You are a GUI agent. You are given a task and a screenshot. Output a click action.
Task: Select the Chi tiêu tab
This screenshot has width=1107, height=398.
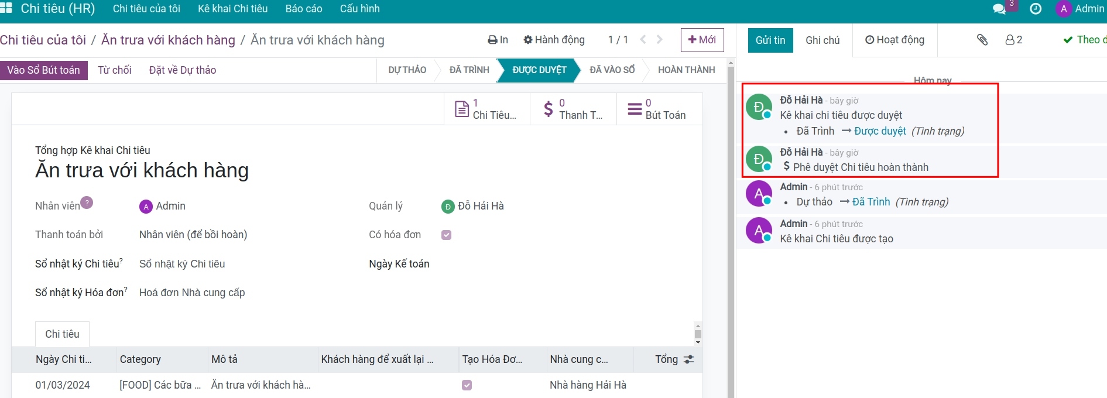62,334
